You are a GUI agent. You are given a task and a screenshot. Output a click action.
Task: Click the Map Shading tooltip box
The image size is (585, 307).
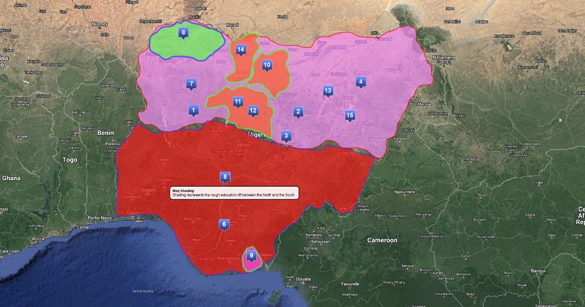(234, 193)
